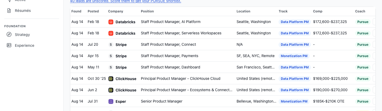Click Databricks logo in AI Platform row

[x=111, y=22]
